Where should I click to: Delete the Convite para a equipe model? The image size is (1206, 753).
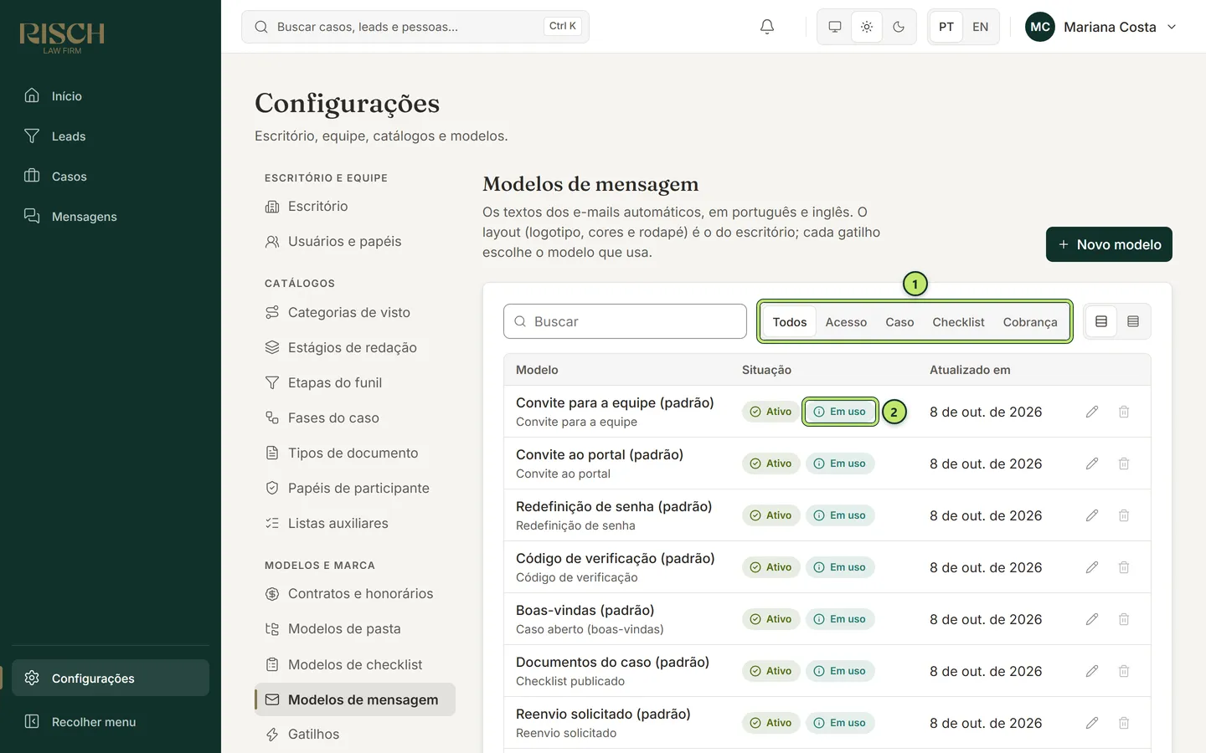(x=1124, y=412)
